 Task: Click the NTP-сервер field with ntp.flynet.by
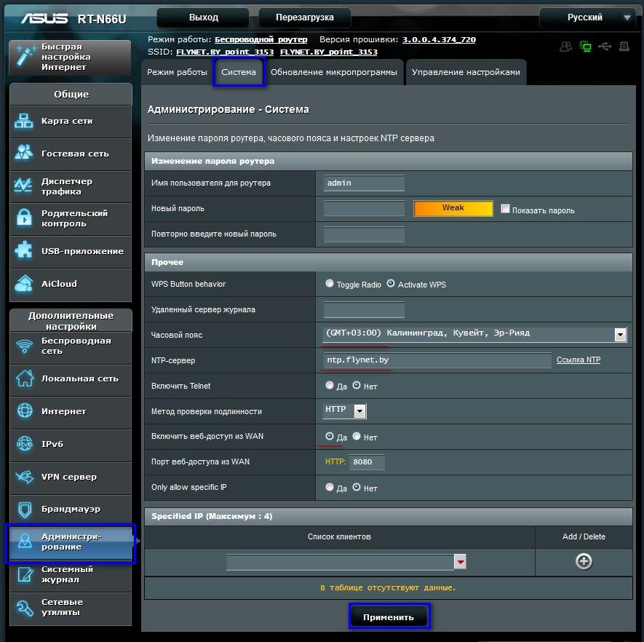[437, 360]
